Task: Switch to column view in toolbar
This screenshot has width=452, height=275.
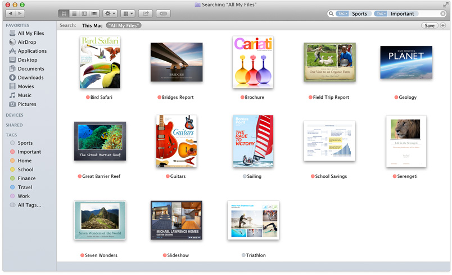Action: [x=84, y=13]
